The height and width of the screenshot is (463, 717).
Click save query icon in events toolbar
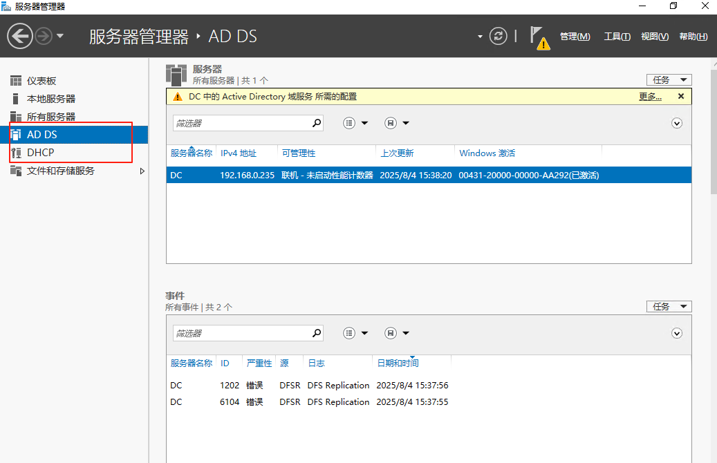[391, 333]
